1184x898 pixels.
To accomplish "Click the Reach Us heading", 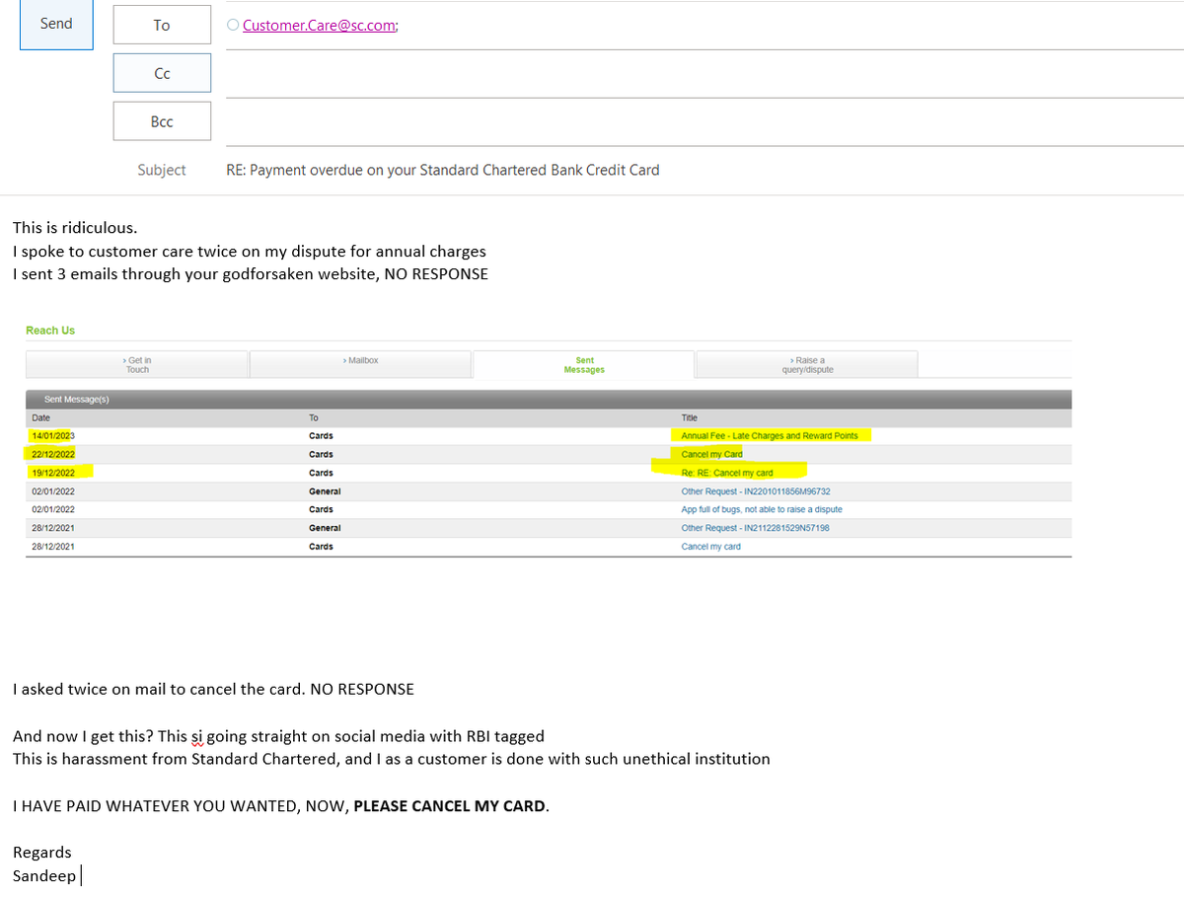I will pyautogui.click(x=50, y=331).
